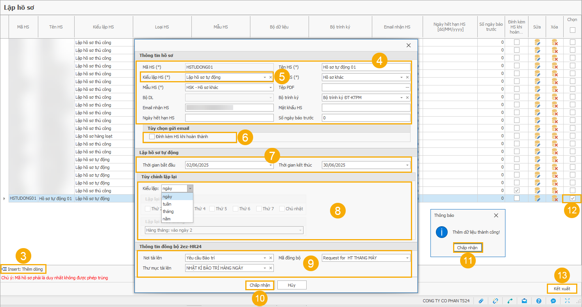The image size is (582, 307).
Task: Click the blue chain link icon in status bar
Action: pyautogui.click(x=481, y=301)
